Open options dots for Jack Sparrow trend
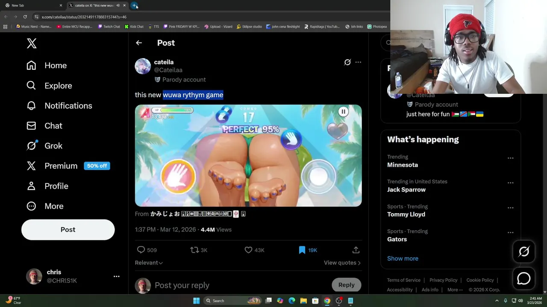This screenshot has height=307, width=547. pyautogui.click(x=510, y=183)
